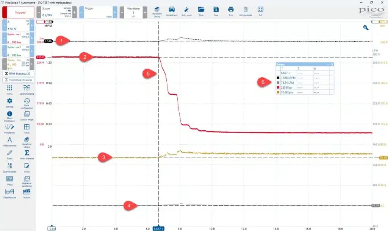Open the DeepMeasure tool

click(x=9, y=194)
